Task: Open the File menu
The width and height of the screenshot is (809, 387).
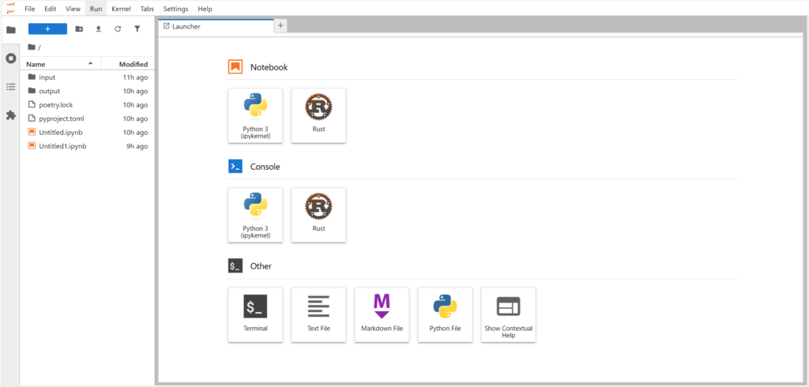Action: (30, 9)
